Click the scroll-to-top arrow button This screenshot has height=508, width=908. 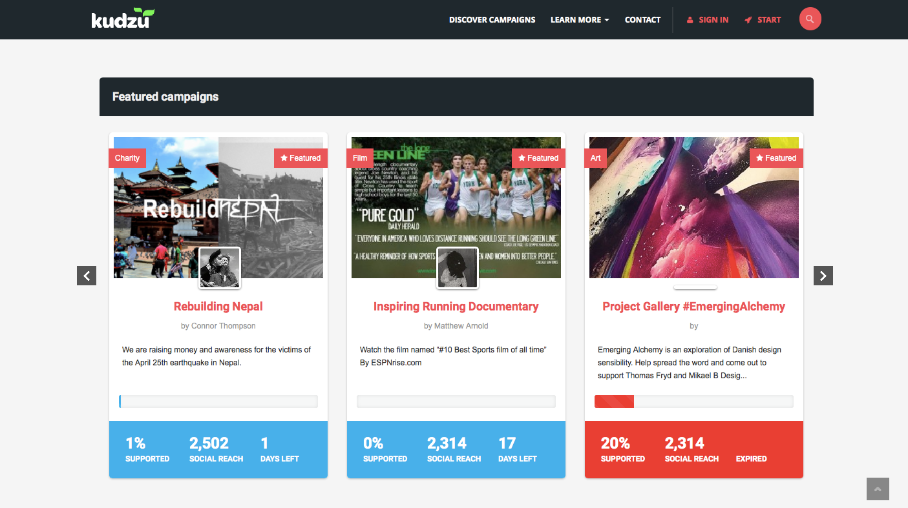878,489
